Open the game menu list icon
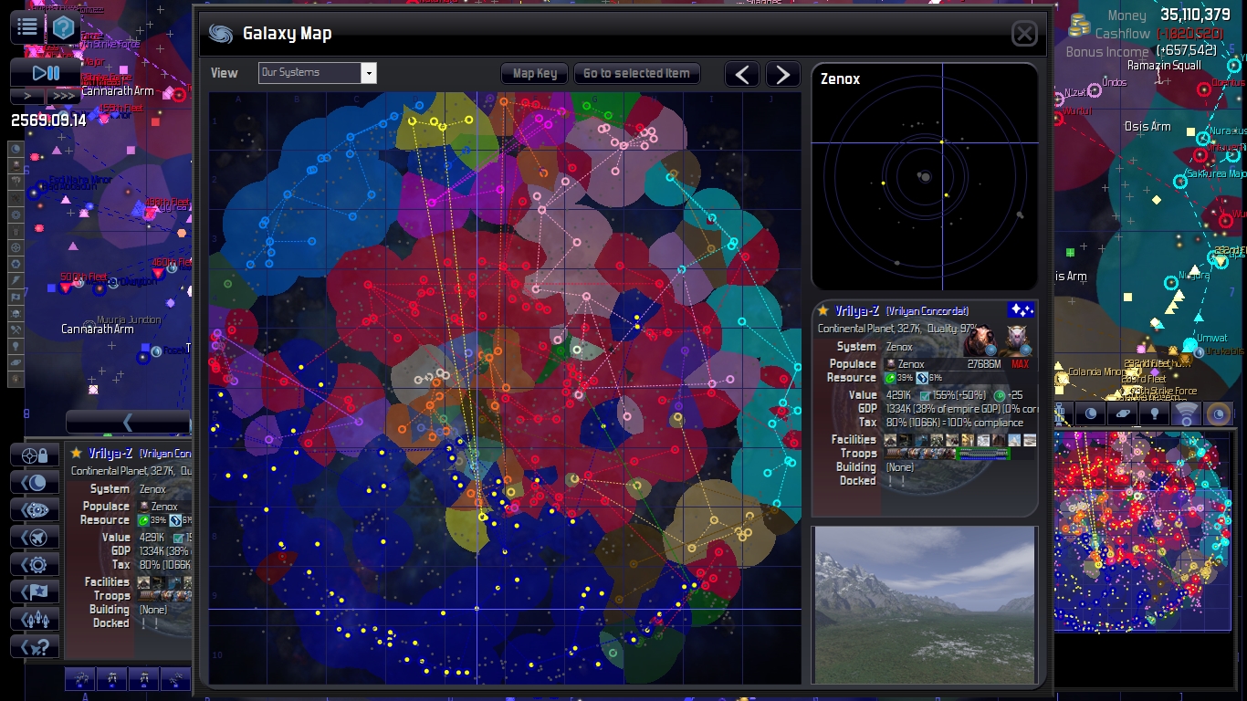 pos(27,27)
